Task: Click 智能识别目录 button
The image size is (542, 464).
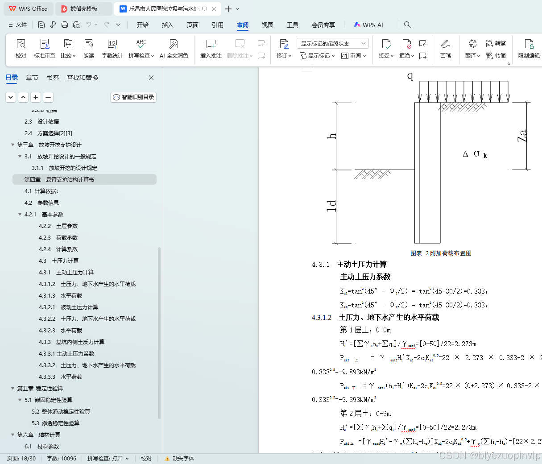Action: (x=133, y=97)
